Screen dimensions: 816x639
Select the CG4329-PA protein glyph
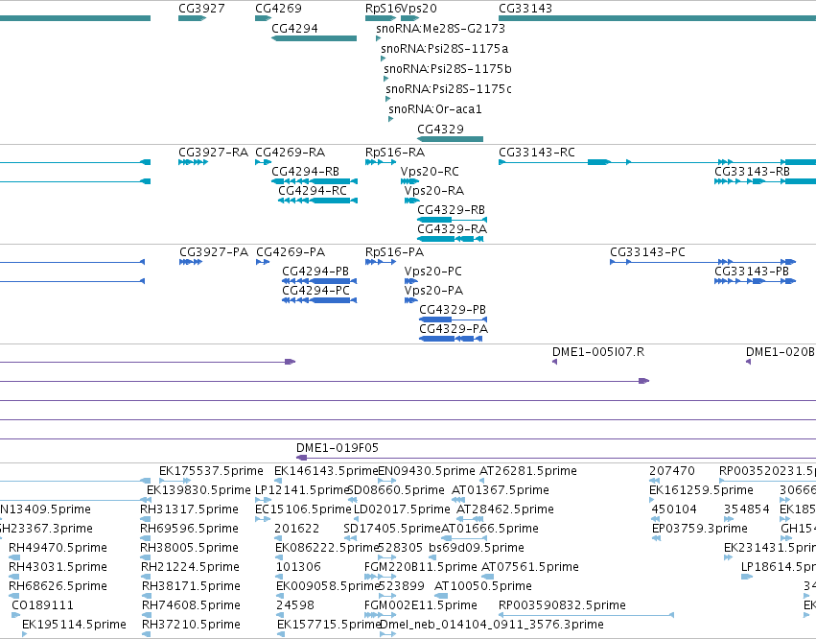pyautogui.click(x=451, y=339)
